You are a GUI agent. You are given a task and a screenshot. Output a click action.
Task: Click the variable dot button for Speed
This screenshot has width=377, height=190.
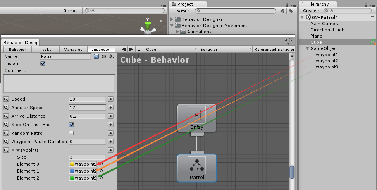click(110, 99)
